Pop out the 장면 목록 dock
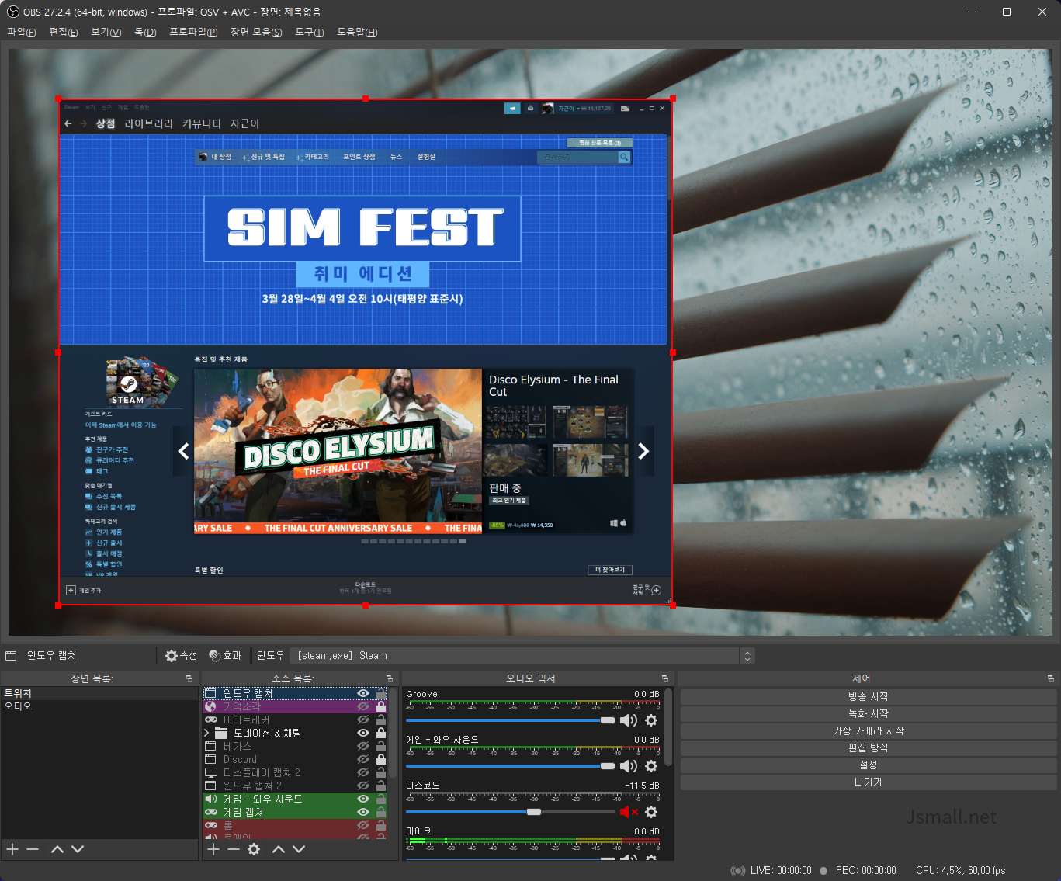 (x=189, y=678)
